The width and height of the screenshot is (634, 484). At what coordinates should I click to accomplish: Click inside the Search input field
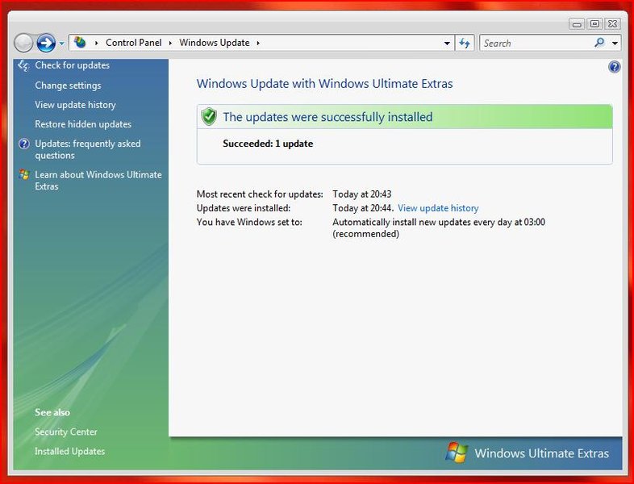[x=536, y=43]
